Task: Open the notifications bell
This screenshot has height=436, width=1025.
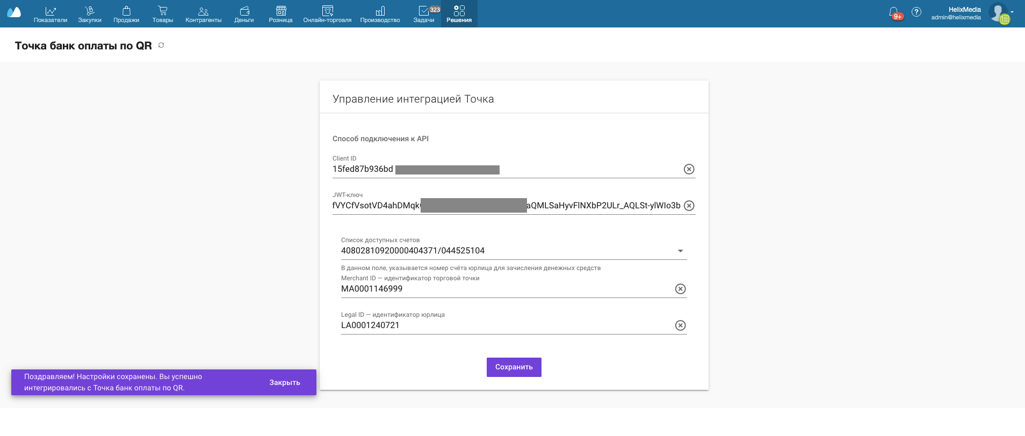Action: (894, 12)
